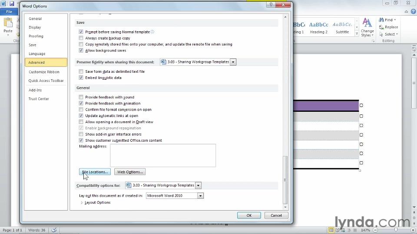
Task: Enable Copy remotely stored files checkbox
Action: pos(81,44)
